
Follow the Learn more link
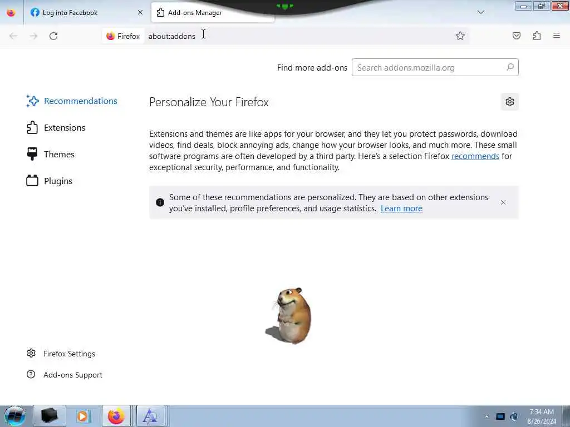click(401, 208)
